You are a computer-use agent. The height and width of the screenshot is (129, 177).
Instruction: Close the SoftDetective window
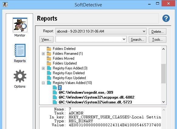168,3
